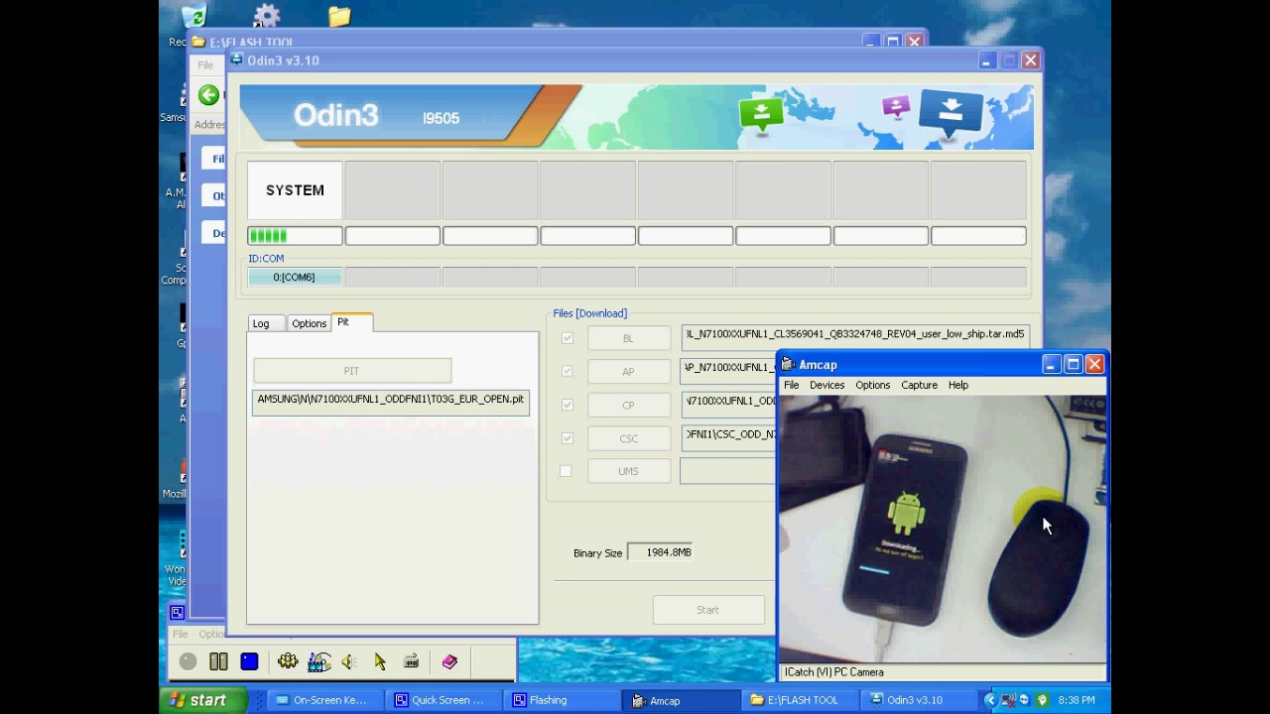This screenshot has width=1270, height=714.
Task: Click yellow cursor options icon in recorder toolbar
Action: (x=380, y=661)
